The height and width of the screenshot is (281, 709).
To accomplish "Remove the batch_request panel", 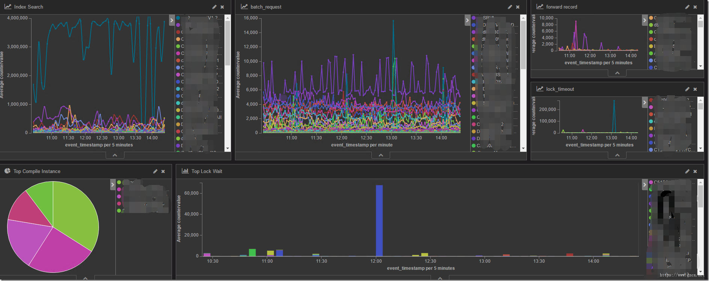I will pyautogui.click(x=518, y=7).
